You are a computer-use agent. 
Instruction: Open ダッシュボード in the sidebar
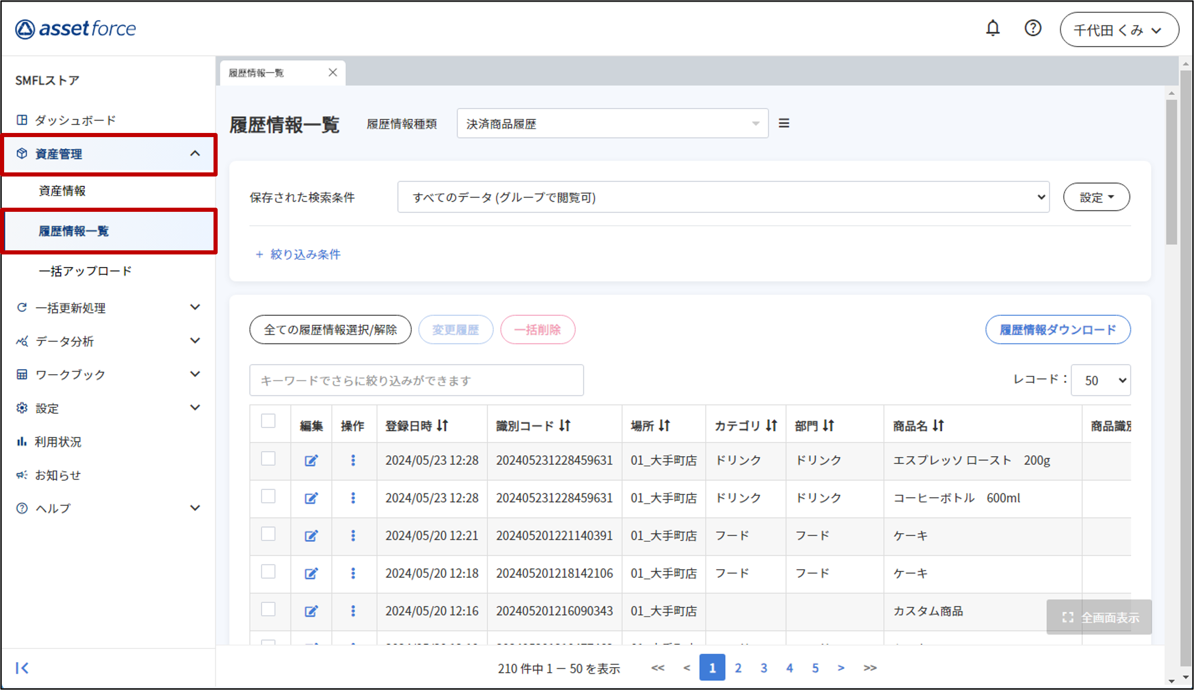[75, 121]
